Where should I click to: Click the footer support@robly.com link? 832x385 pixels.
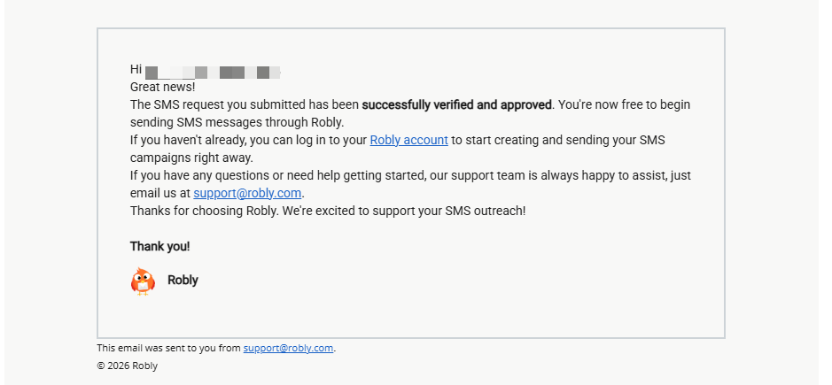[x=288, y=348]
